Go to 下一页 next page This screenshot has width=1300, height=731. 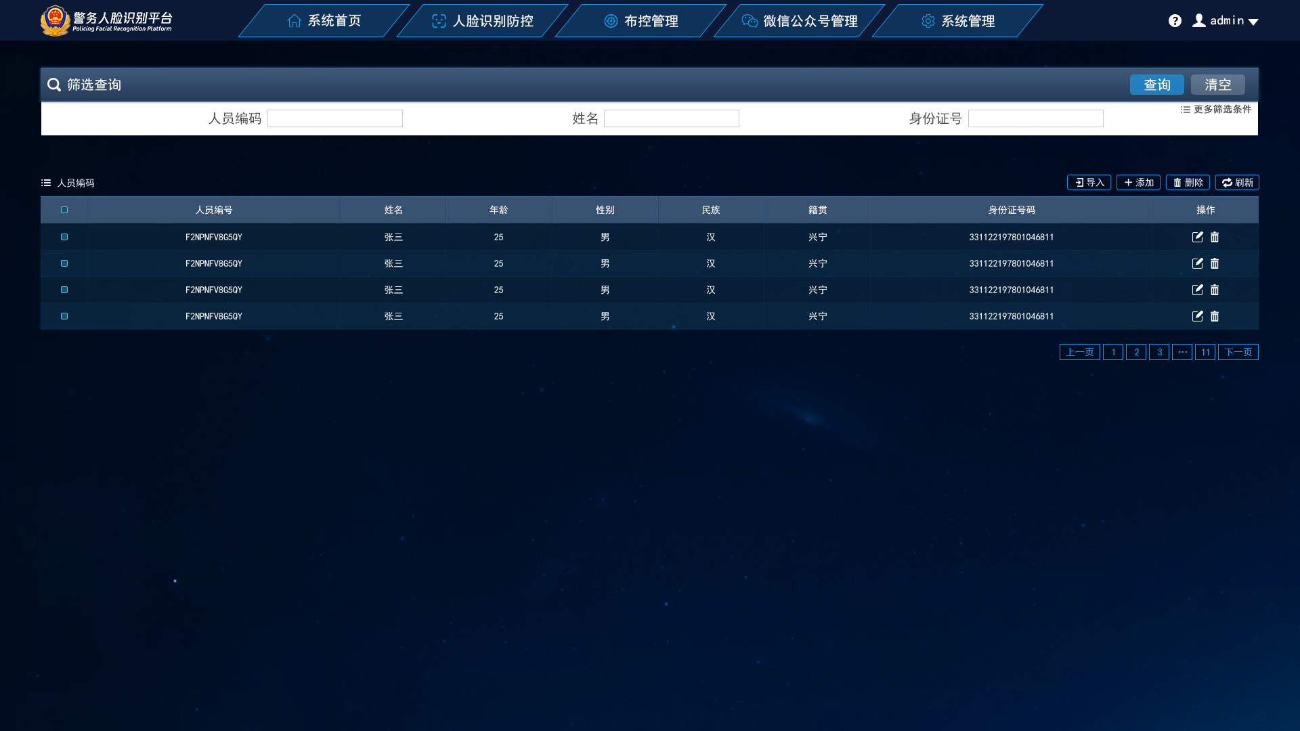[1238, 352]
